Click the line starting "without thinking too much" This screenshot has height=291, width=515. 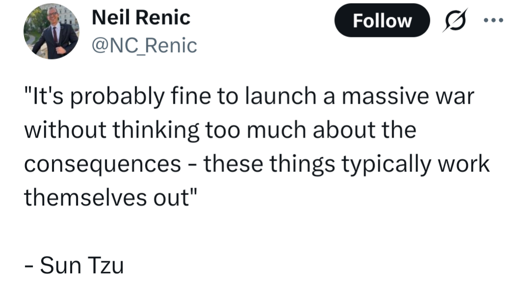[220, 130]
